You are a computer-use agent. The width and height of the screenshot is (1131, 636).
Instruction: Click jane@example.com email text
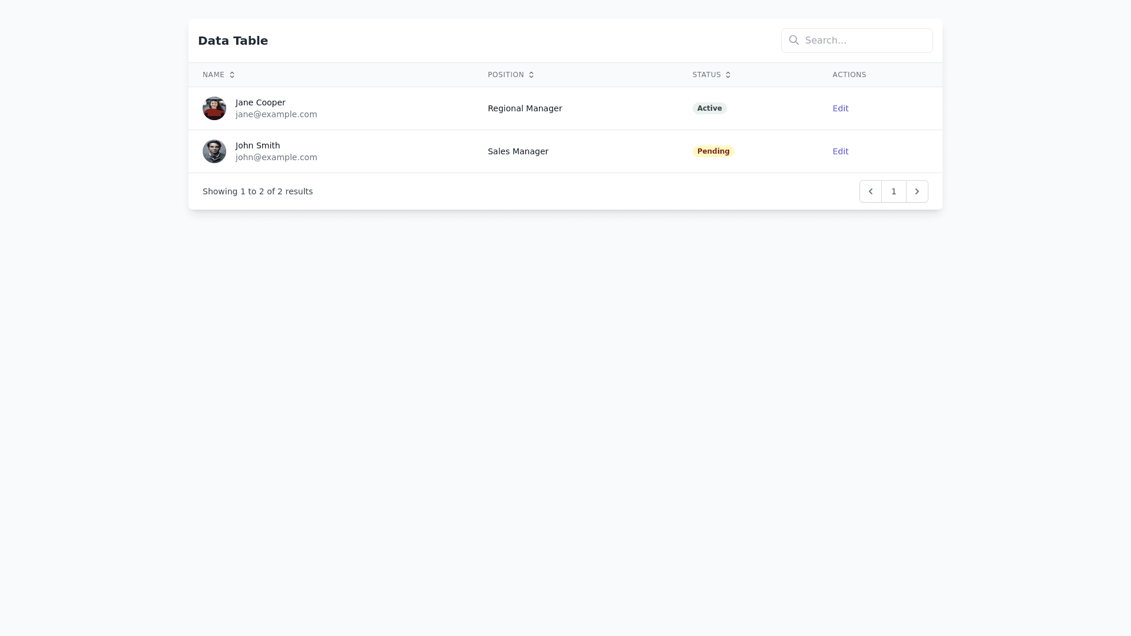tap(276, 114)
